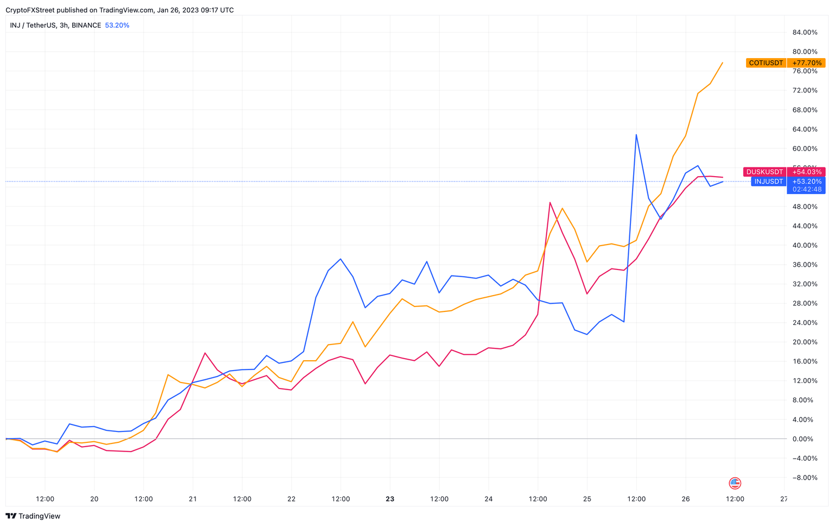Click the +77.70% COTI value tag

806,63
